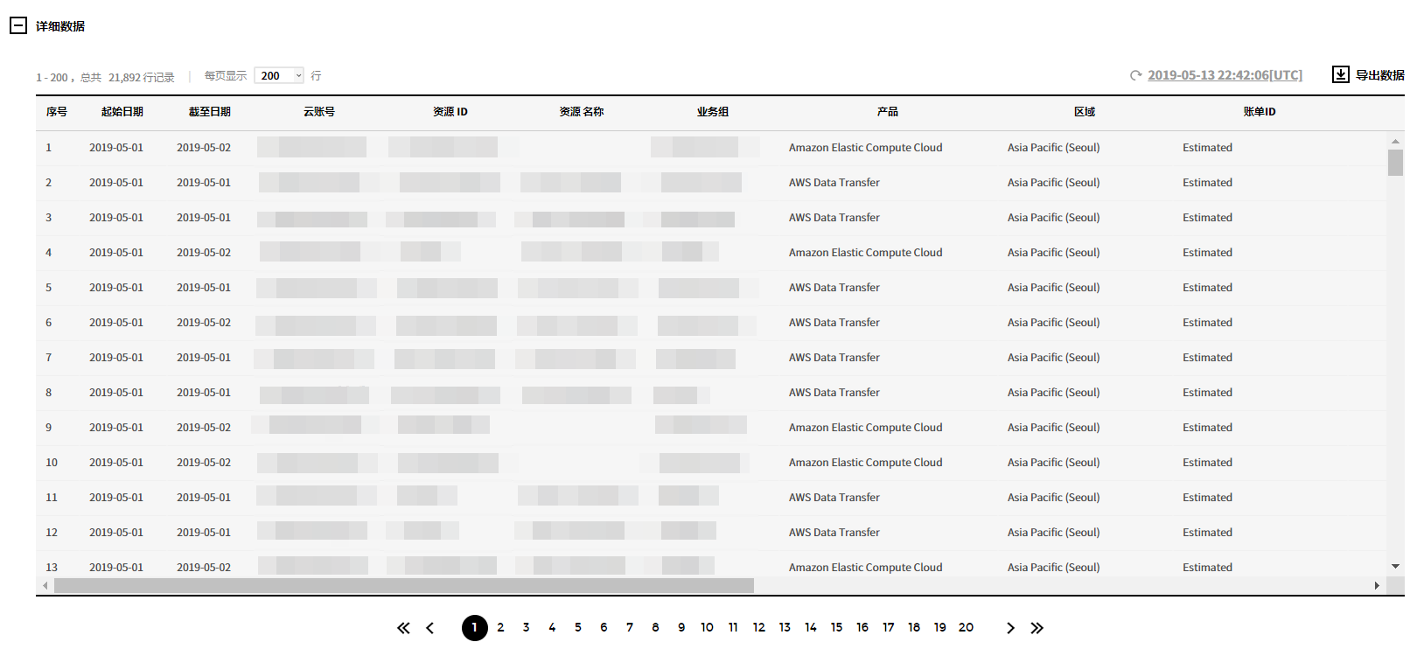Jump to the last page of results
The image size is (1417, 656).
[1037, 628]
